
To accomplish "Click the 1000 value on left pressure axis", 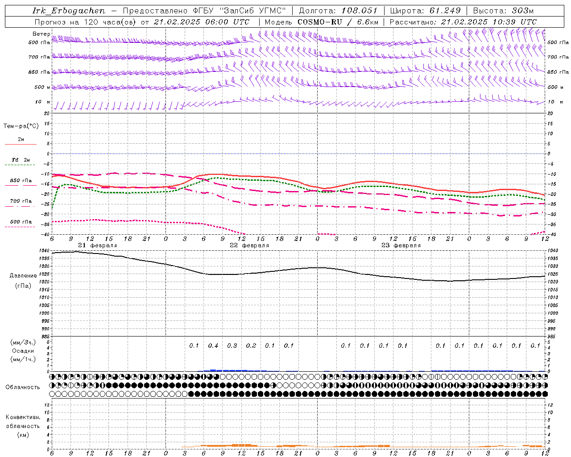I will pyautogui.click(x=45, y=313).
